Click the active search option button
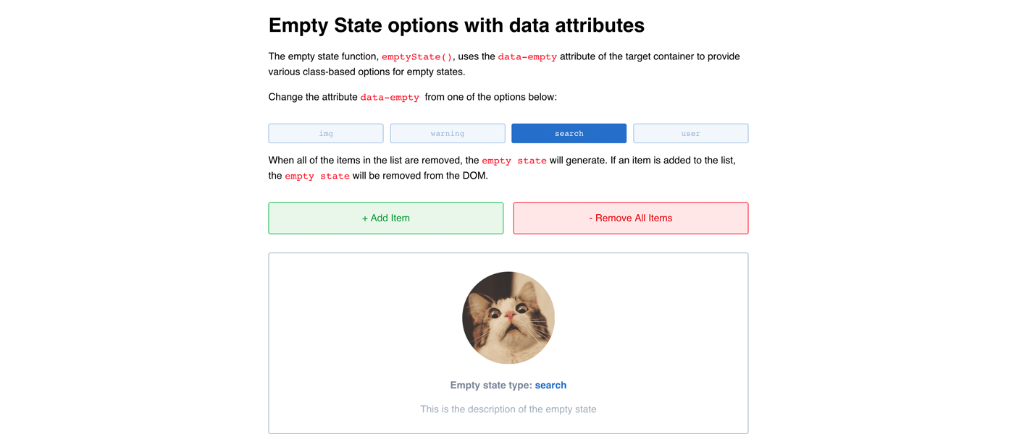The height and width of the screenshot is (434, 1014). coord(569,133)
